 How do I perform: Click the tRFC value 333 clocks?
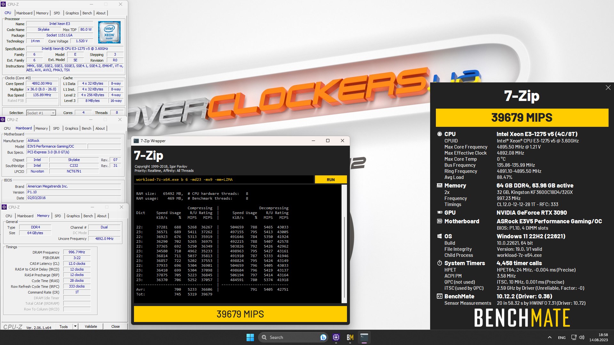[77, 287]
